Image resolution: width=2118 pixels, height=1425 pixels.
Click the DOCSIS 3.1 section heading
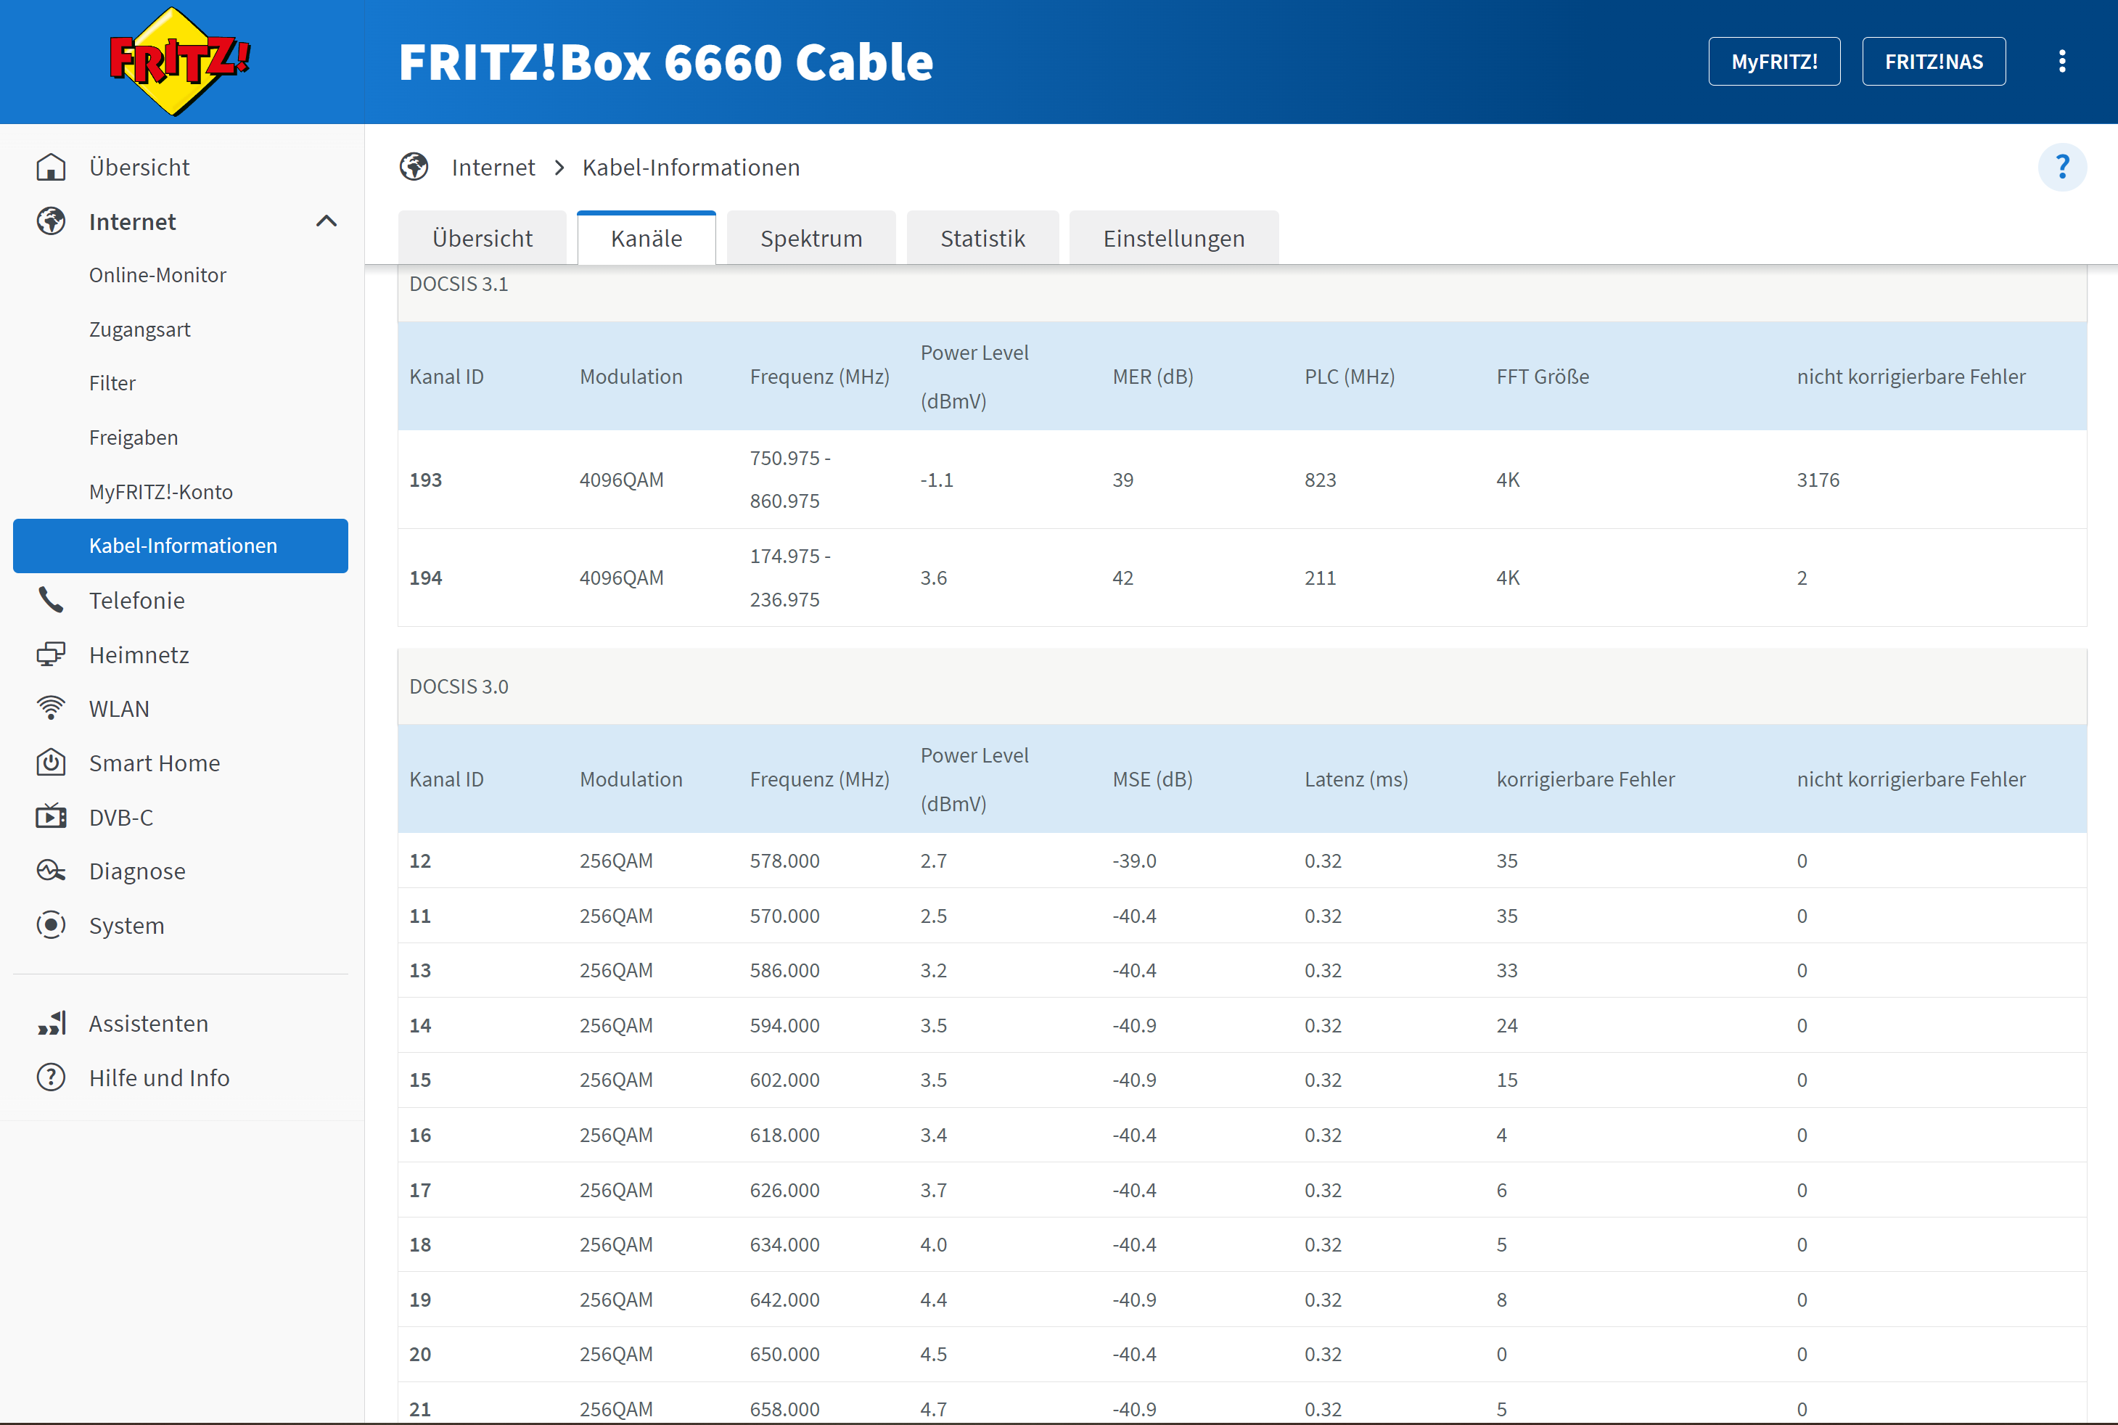pos(459,284)
